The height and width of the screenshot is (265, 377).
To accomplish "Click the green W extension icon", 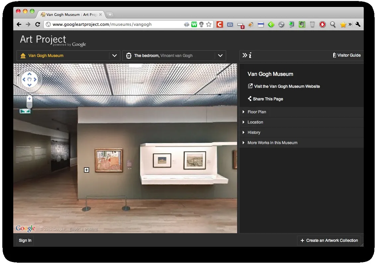I will pos(194,24).
